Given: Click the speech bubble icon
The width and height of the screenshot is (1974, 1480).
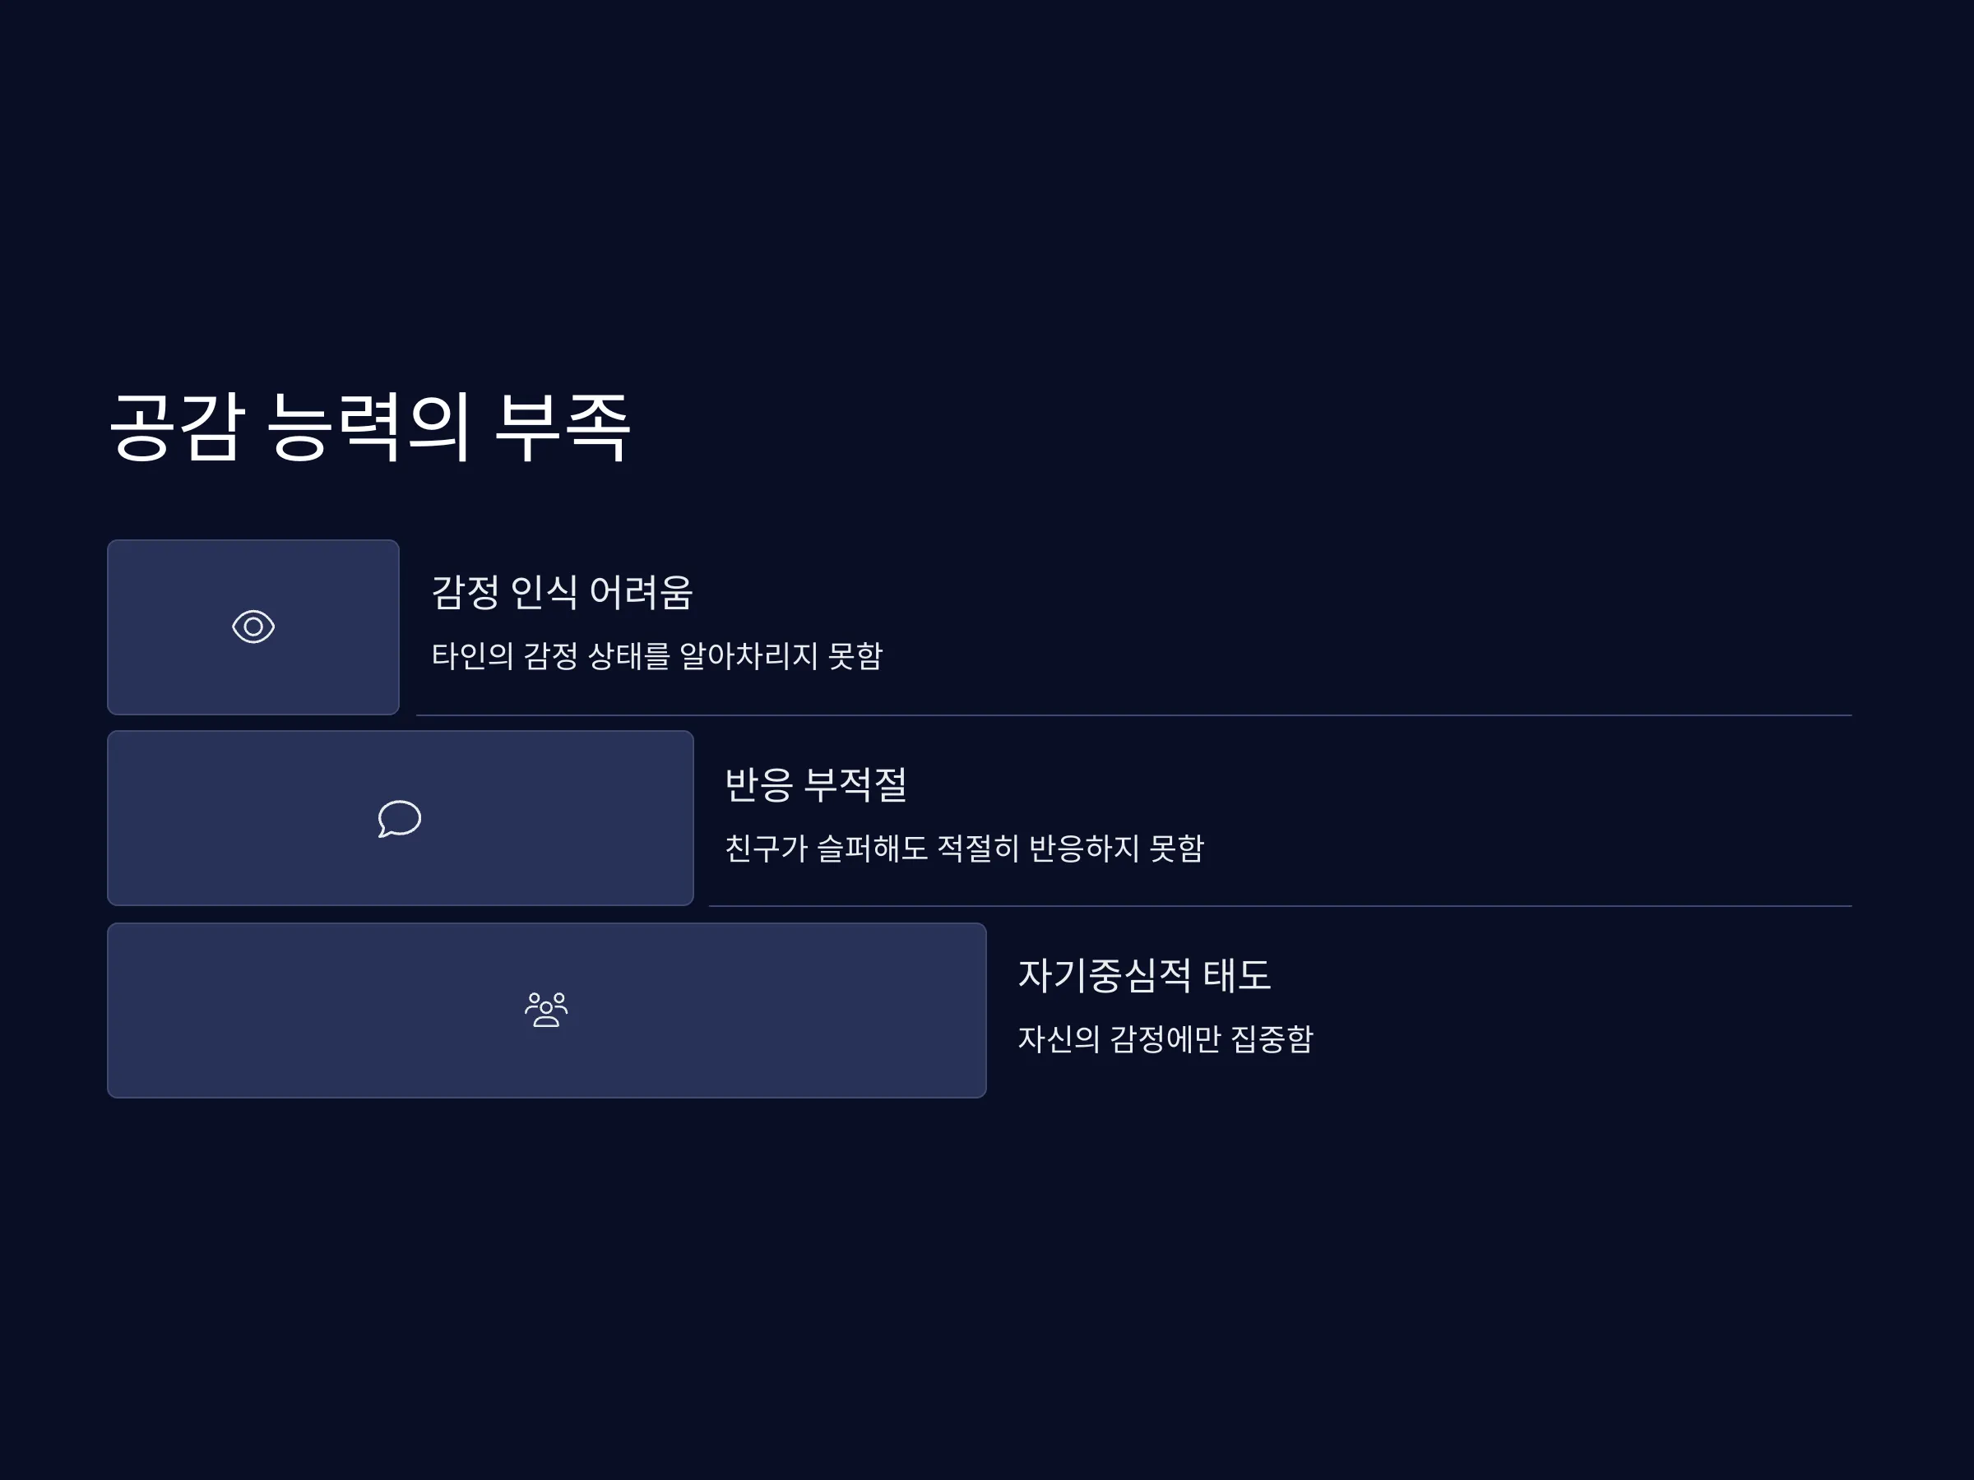Looking at the screenshot, I should click(x=400, y=818).
